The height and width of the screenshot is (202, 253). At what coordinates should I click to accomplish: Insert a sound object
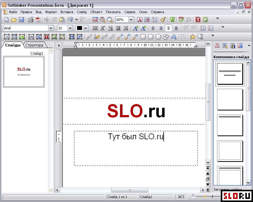tap(80, 37)
